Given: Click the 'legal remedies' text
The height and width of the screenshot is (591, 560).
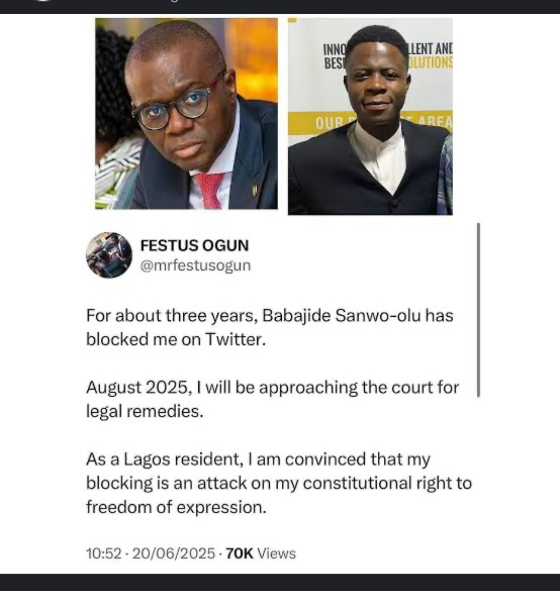Looking at the screenshot, I should tap(145, 411).
